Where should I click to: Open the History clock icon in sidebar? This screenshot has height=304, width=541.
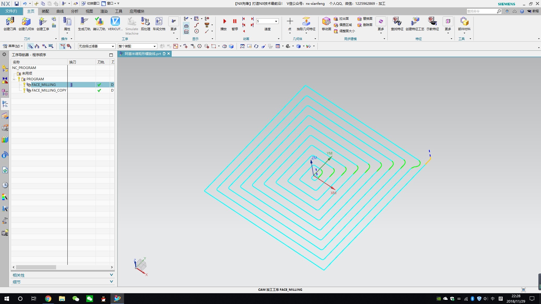[5, 185]
